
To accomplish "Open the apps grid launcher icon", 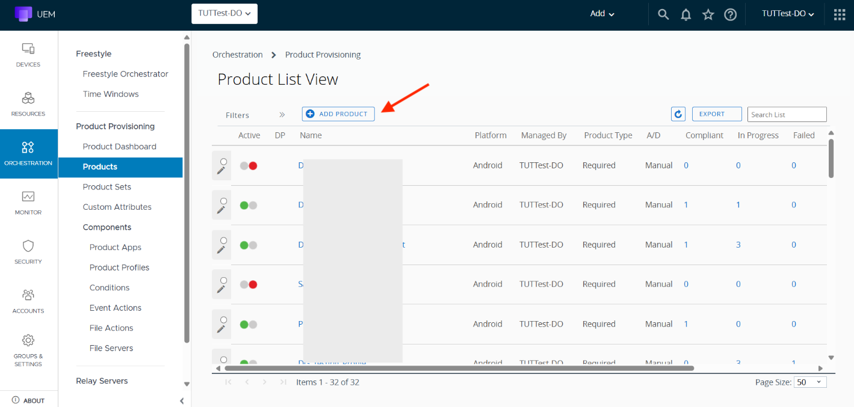I will tap(840, 14).
